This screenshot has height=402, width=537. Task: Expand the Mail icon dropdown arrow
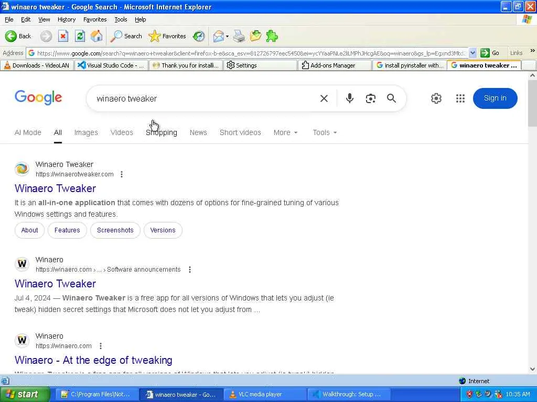[227, 36]
